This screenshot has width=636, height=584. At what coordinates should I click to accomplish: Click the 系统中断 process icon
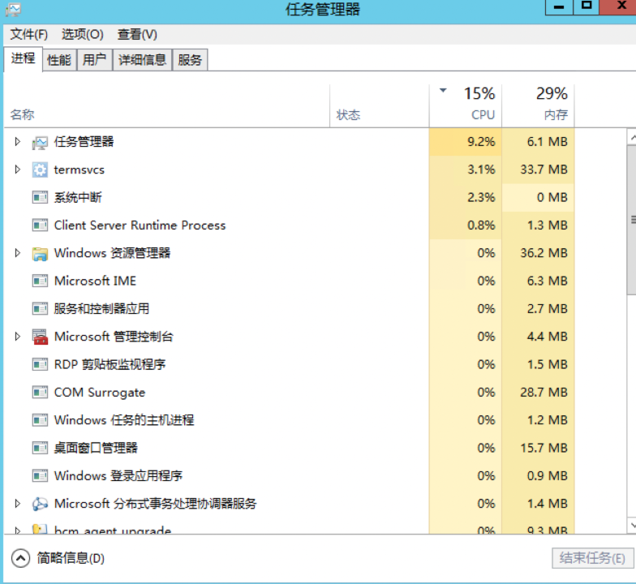point(40,198)
